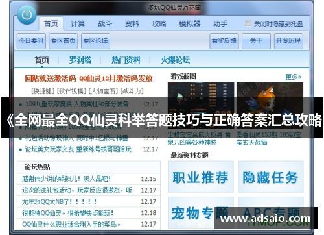Select the 火爆论坛 navigation item
The image size is (324, 235).
176,60
